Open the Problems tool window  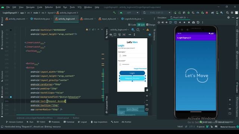pyautogui.click(x=54, y=122)
